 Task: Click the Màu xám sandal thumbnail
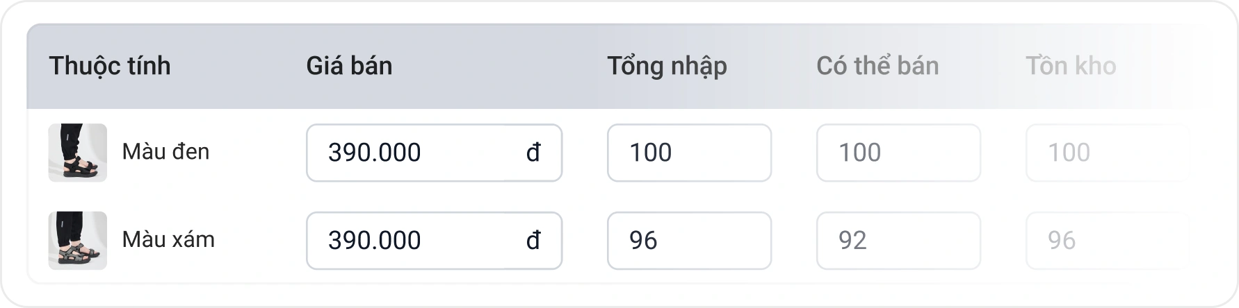[x=78, y=241]
